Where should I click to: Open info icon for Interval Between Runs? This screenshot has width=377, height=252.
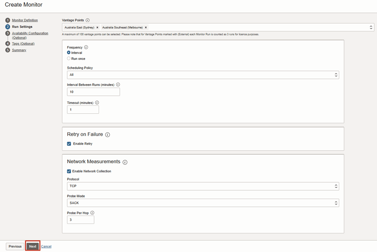point(118,85)
